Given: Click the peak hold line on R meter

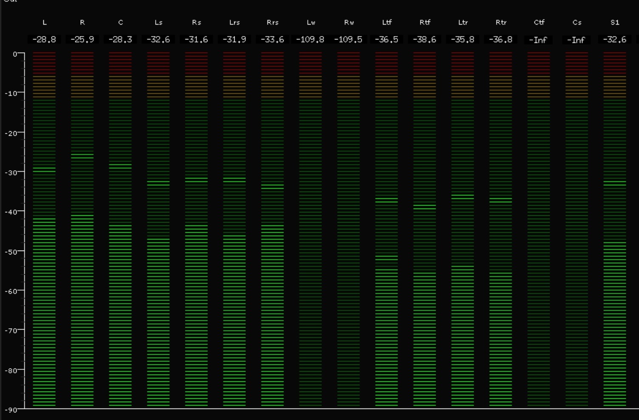Looking at the screenshot, I should [82, 156].
